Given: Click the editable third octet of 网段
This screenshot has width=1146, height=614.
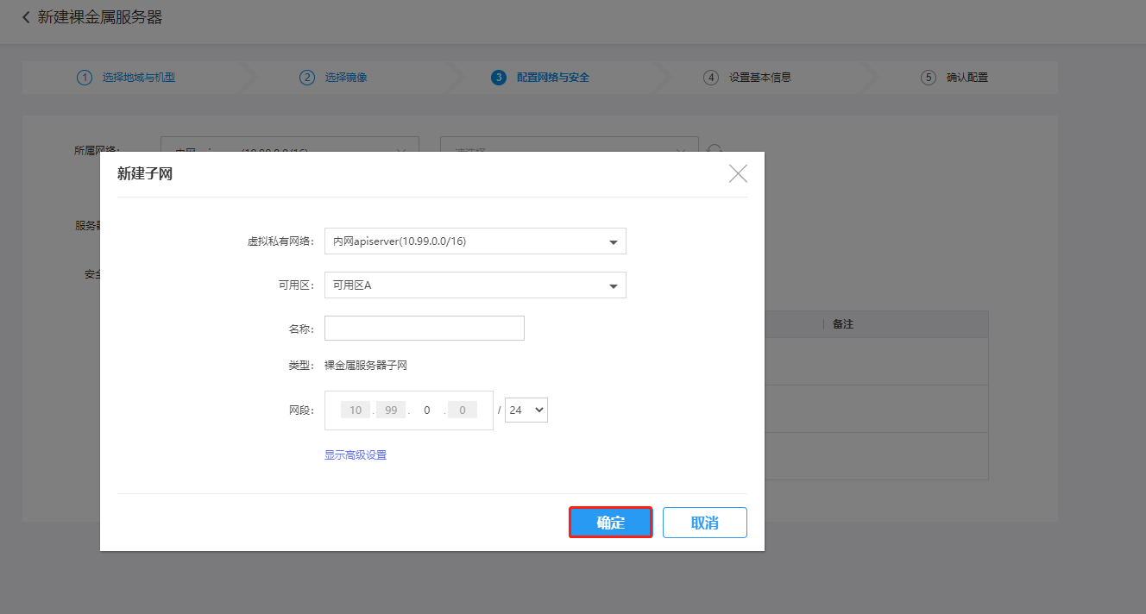Looking at the screenshot, I should tap(426, 410).
